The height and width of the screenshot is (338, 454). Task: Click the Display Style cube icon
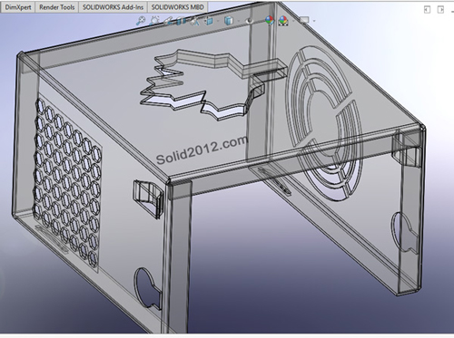[x=229, y=21]
